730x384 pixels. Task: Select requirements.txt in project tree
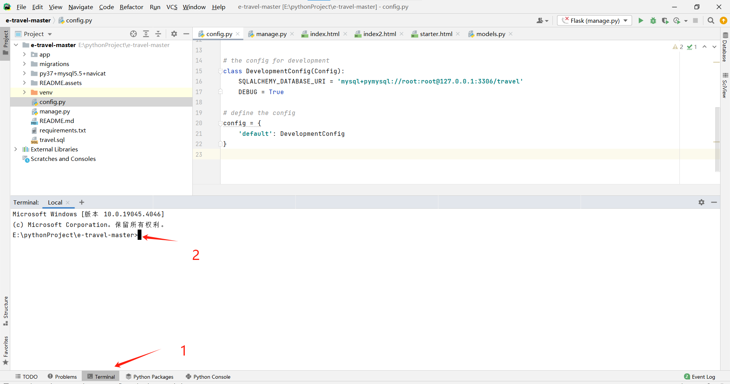click(63, 130)
